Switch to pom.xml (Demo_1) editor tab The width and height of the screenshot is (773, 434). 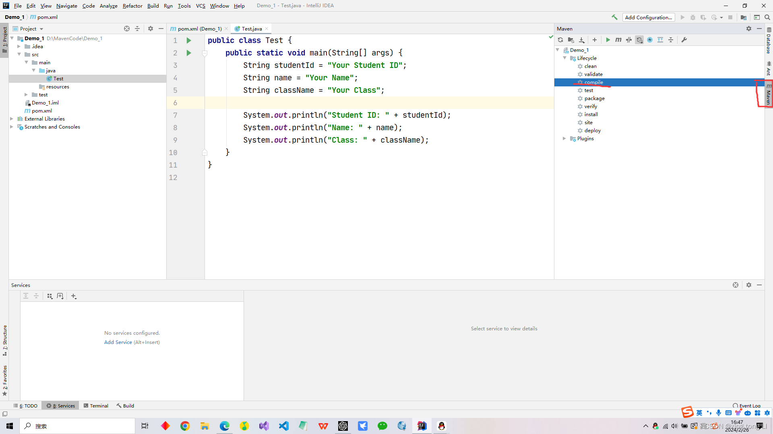(200, 29)
